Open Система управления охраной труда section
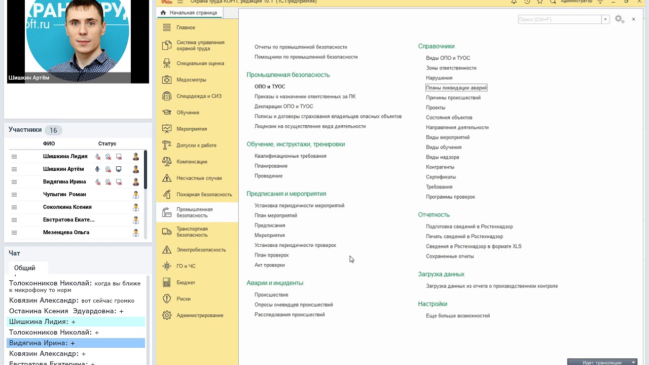Viewport: 649px width, 365px height. [197, 46]
